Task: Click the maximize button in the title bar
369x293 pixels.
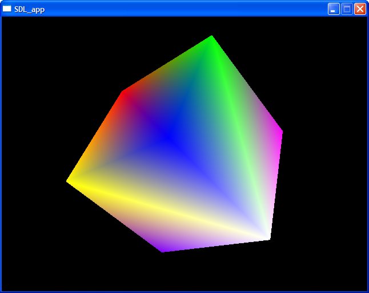Action: 347,9
